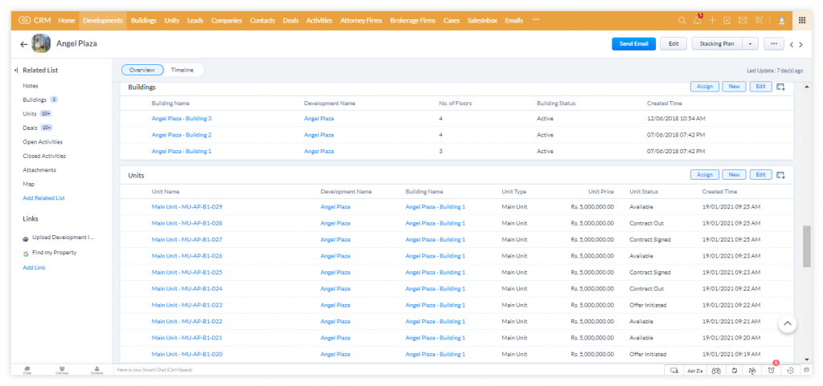The width and height of the screenshot is (823, 386).
Task: Jump to Attachments related list
Action: tap(39, 170)
